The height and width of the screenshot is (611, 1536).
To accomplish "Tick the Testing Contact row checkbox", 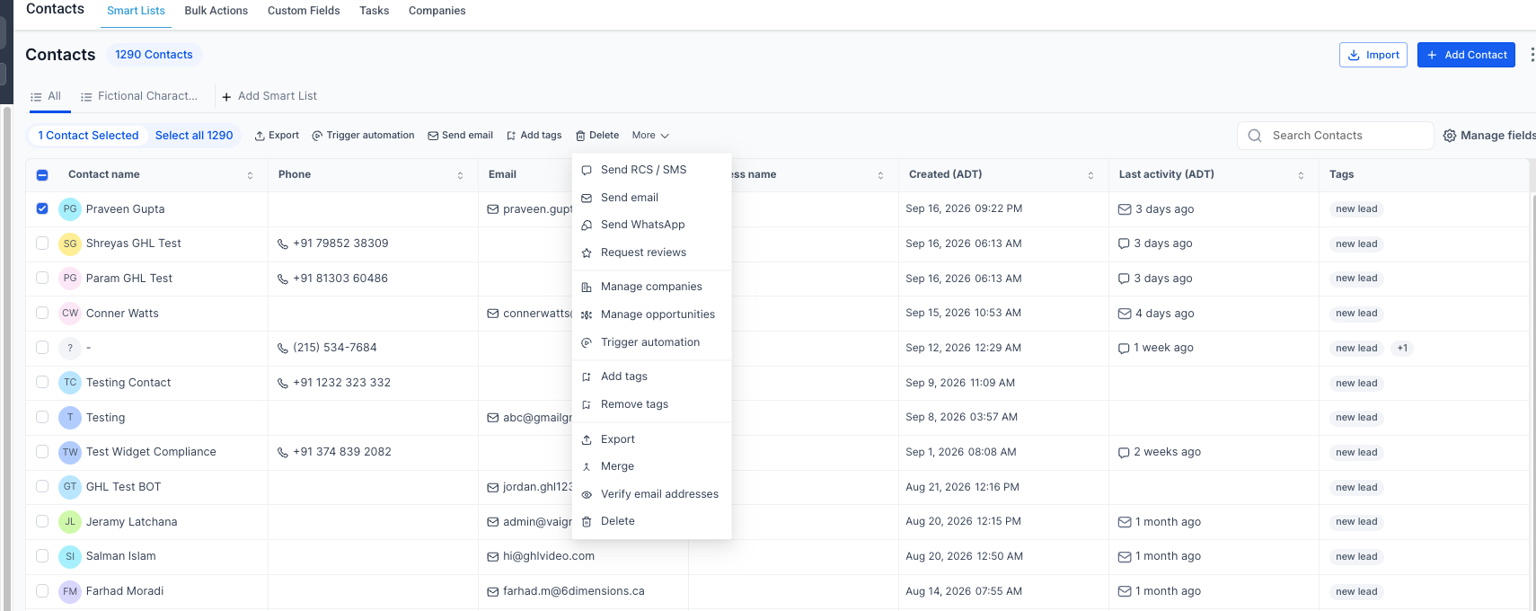I will (42, 382).
